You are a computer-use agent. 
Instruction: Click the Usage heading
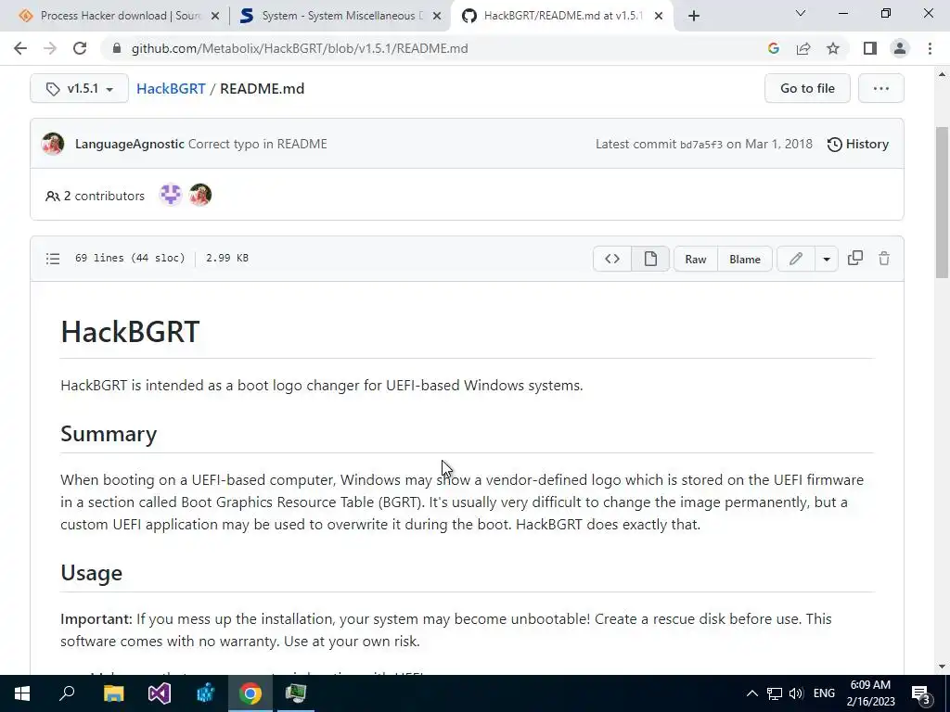click(x=92, y=573)
